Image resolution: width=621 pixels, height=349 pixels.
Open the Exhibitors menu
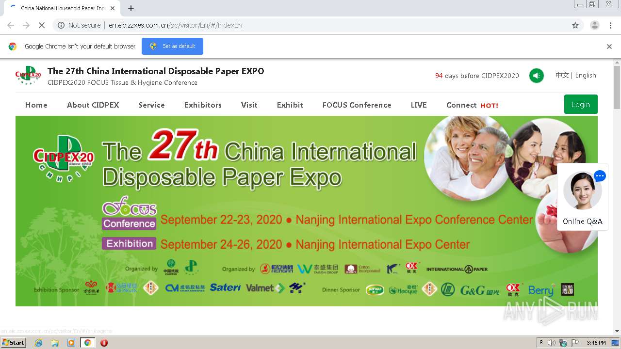[x=203, y=105]
